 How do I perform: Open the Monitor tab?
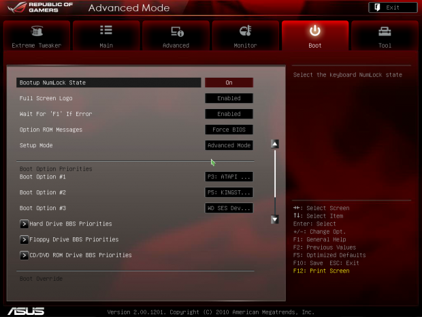point(246,35)
